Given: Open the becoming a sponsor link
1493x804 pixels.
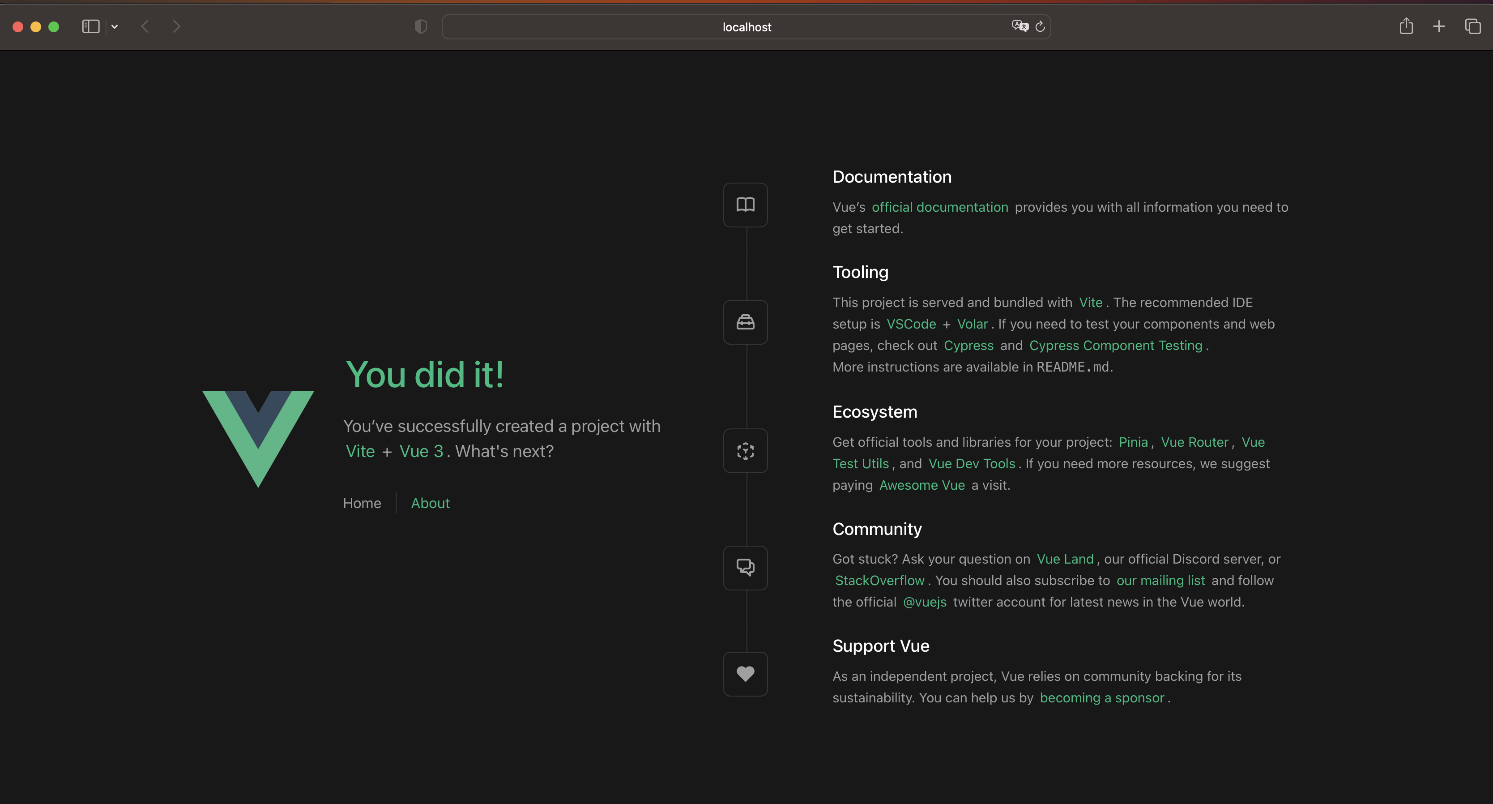Looking at the screenshot, I should pyautogui.click(x=1101, y=698).
